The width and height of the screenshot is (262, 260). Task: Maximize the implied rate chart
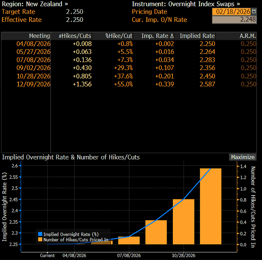tap(242, 157)
